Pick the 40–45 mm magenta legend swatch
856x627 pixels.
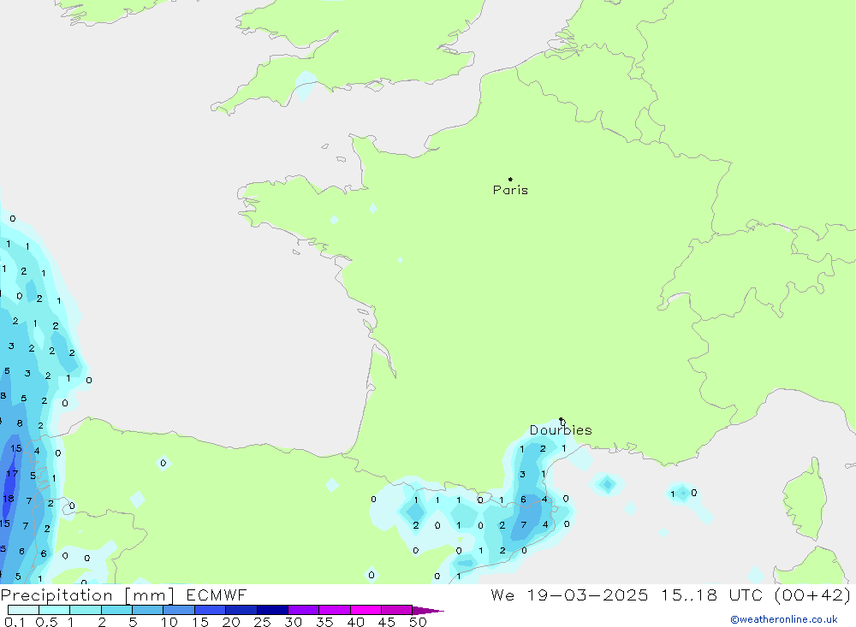click(x=366, y=610)
